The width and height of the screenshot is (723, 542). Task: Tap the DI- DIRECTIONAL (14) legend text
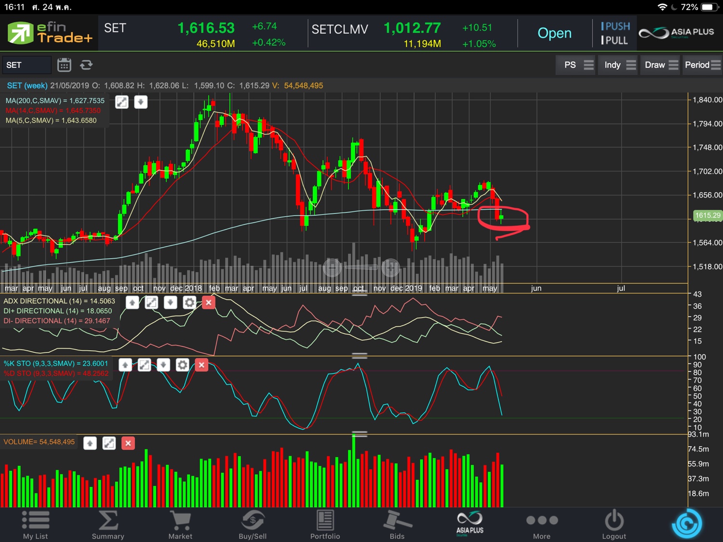tap(57, 321)
